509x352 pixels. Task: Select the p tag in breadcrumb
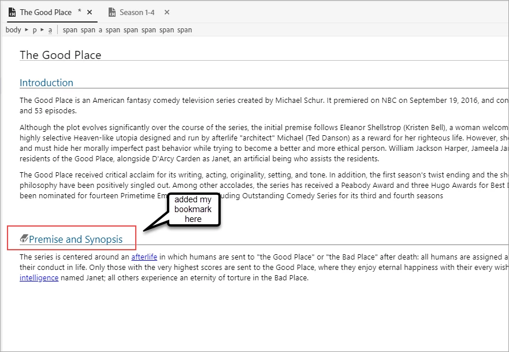tap(35, 30)
